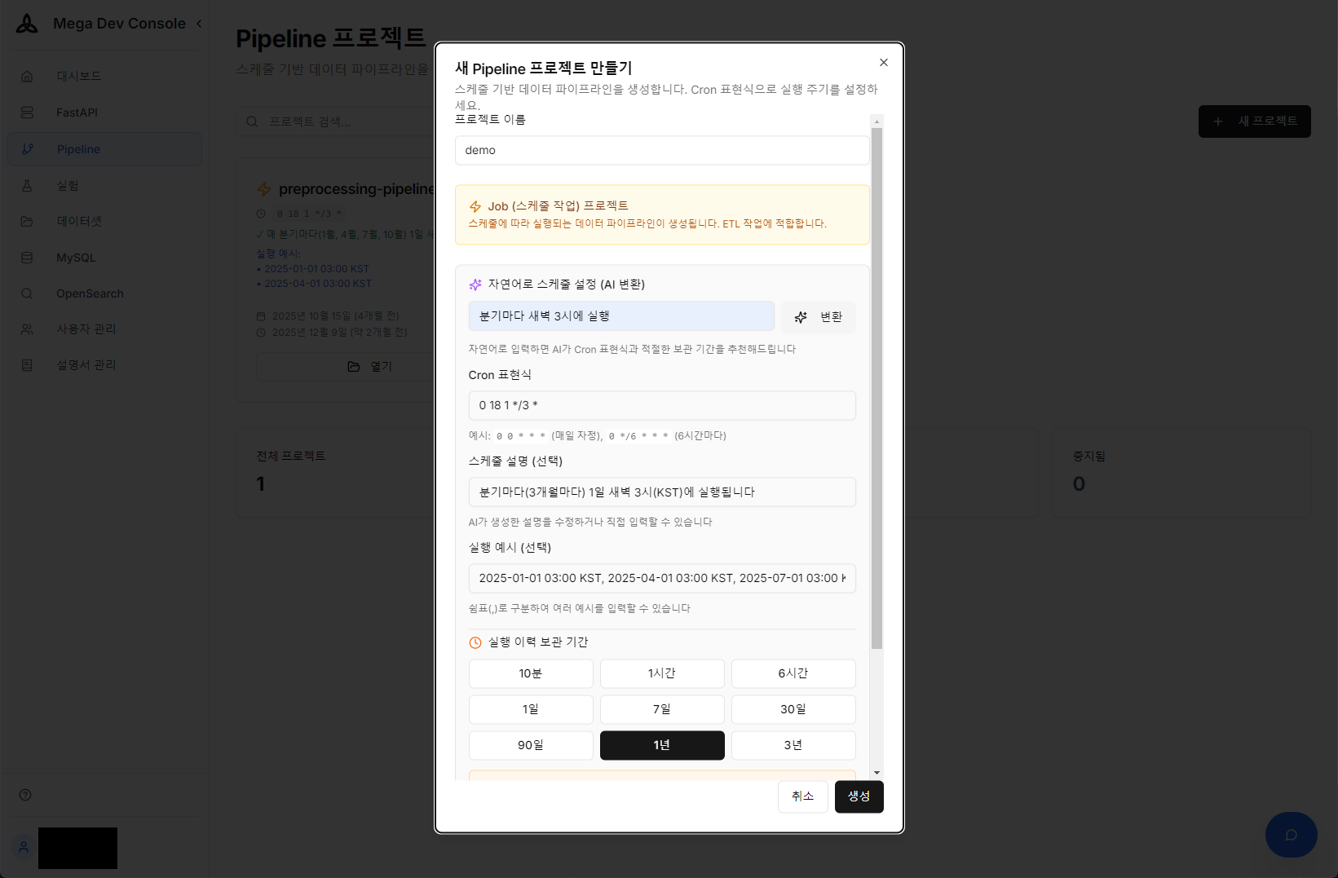Enable the 1년 retention period
Image resolution: width=1338 pixels, height=878 pixels.
[661, 745]
